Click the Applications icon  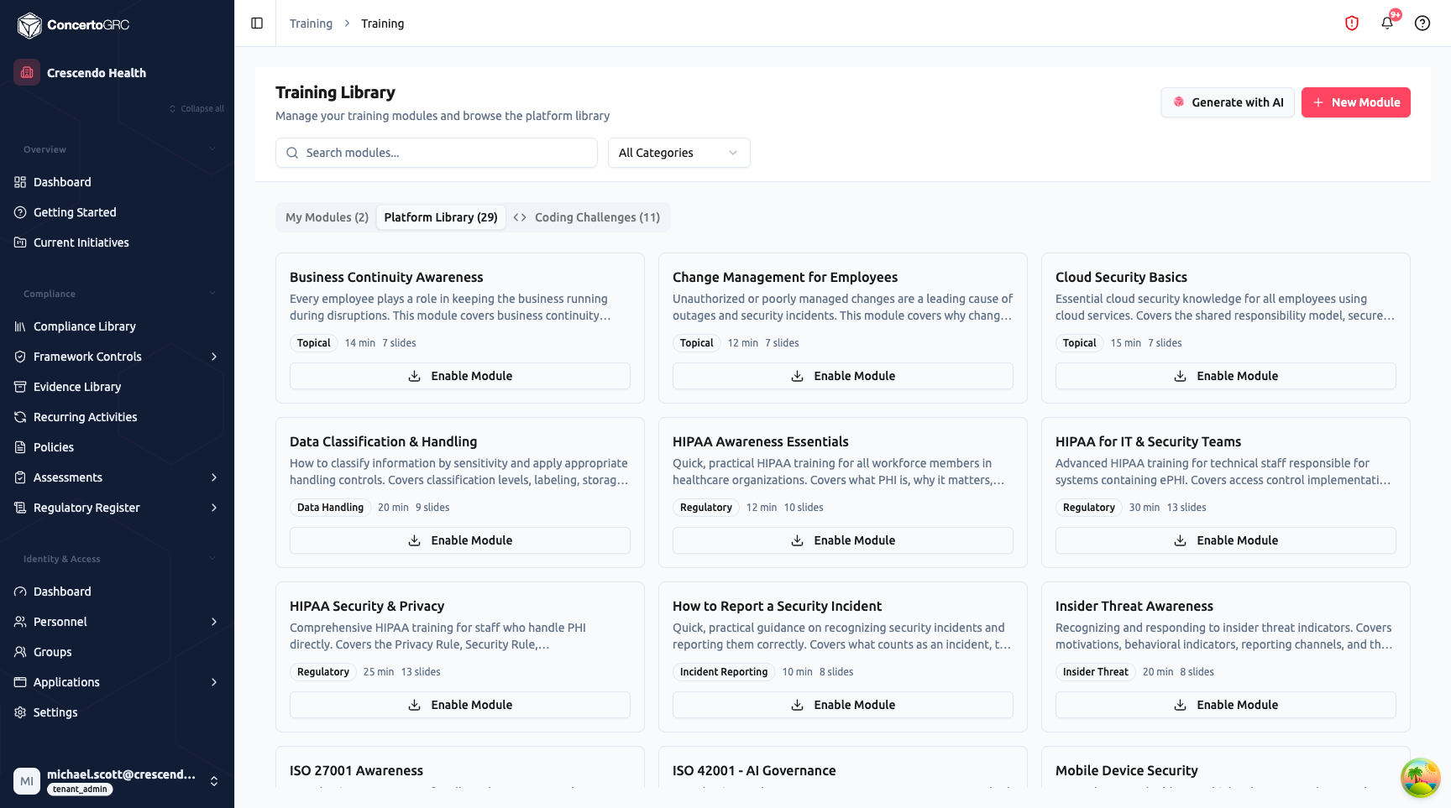[20, 682]
